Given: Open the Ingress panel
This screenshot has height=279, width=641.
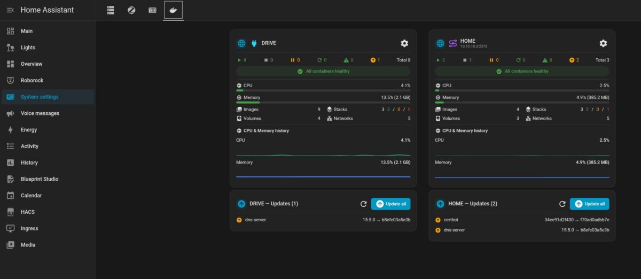Looking at the screenshot, I should pyautogui.click(x=48, y=229).
